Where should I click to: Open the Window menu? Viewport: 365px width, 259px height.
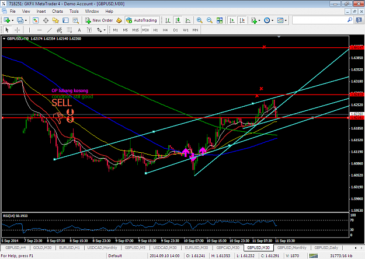(92, 11)
